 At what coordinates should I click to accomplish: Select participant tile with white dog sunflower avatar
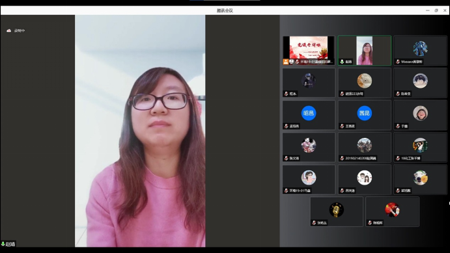click(420, 180)
